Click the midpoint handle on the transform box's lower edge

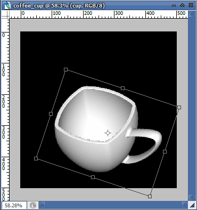(93, 177)
